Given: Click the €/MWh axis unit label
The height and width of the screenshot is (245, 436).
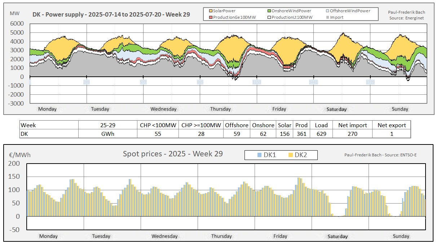Looking at the screenshot, I should pos(20,155).
